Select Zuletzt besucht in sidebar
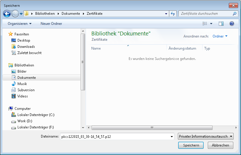Screen dimensions: 241x155 (x=29, y=53)
